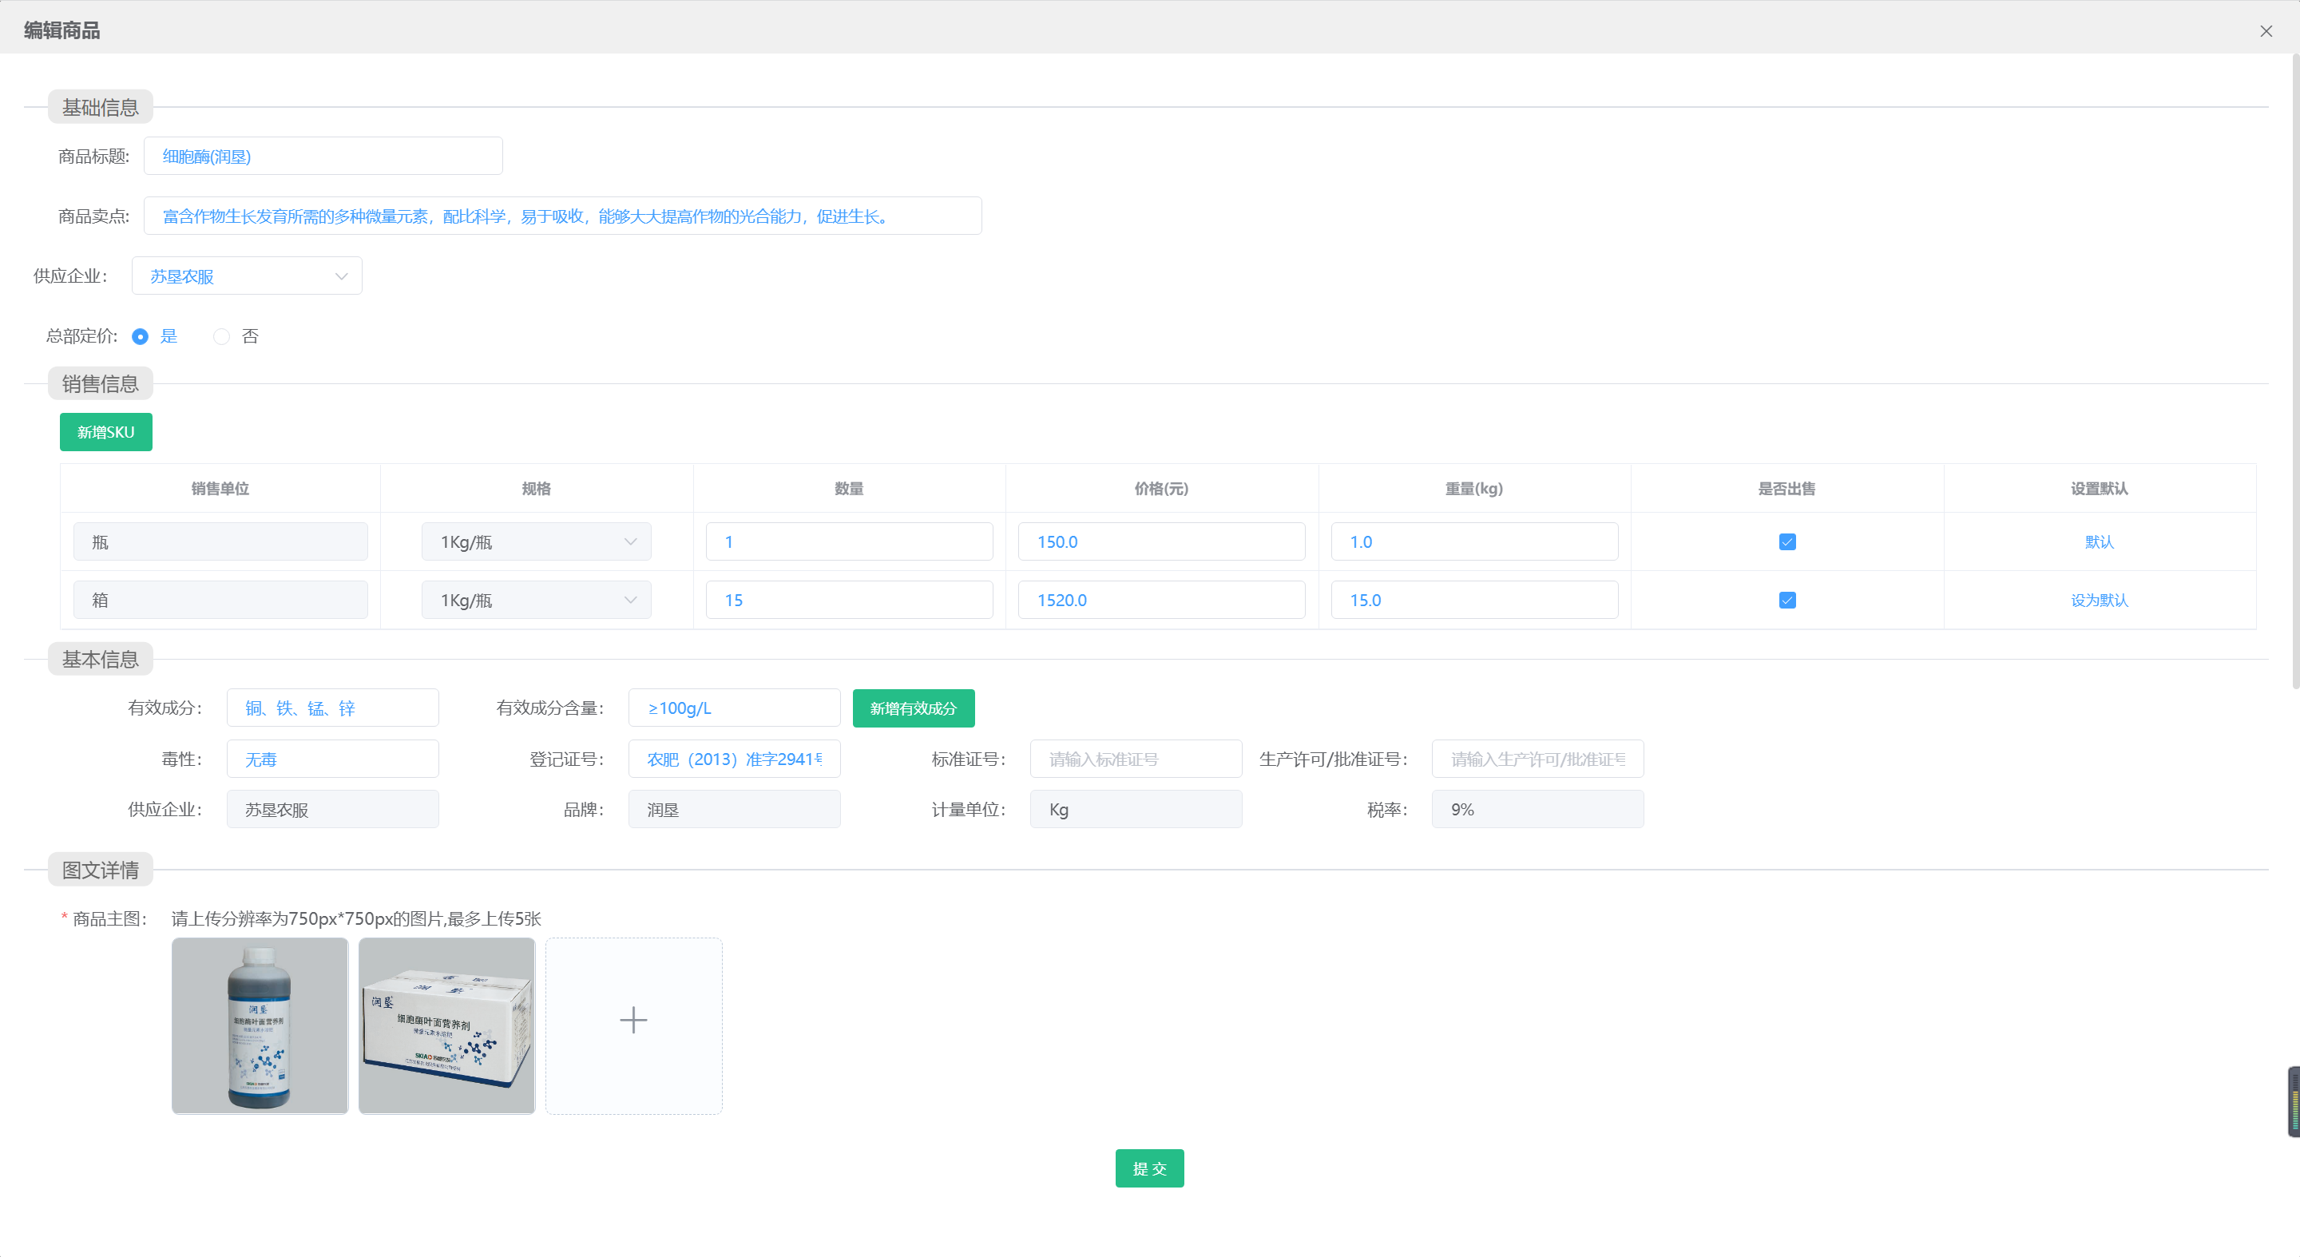Click the 标准证号 input field
Screen dimensions: 2300x1257
[x=1136, y=759]
